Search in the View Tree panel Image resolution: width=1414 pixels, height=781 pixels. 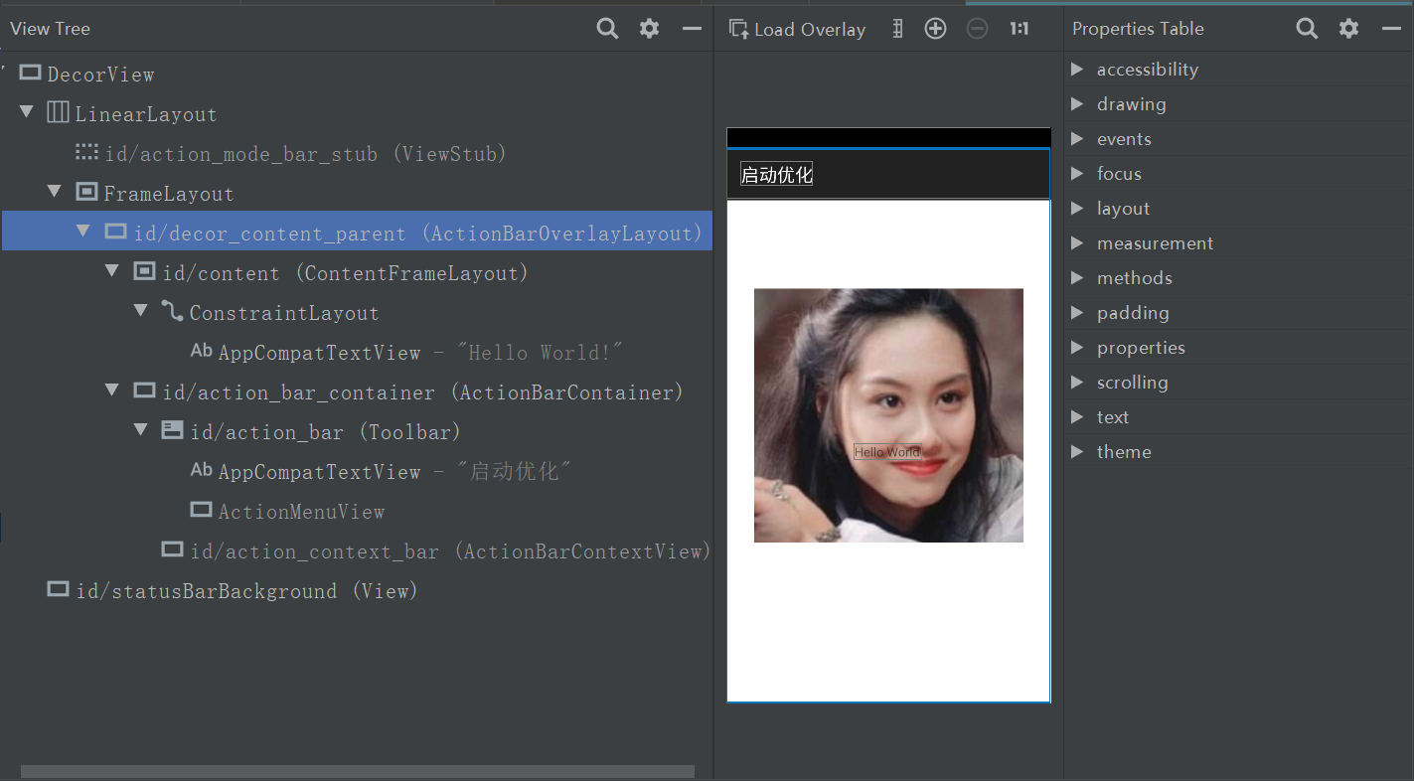pyautogui.click(x=607, y=29)
